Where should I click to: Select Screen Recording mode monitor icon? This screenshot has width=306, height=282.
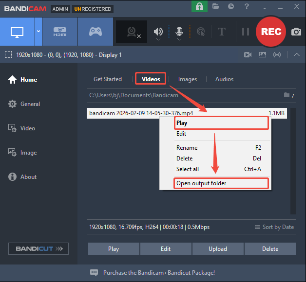[17, 32]
